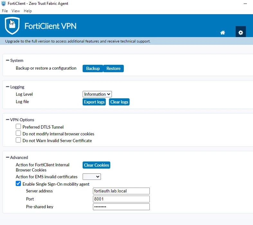Clear internal browser cookies

coord(96,165)
